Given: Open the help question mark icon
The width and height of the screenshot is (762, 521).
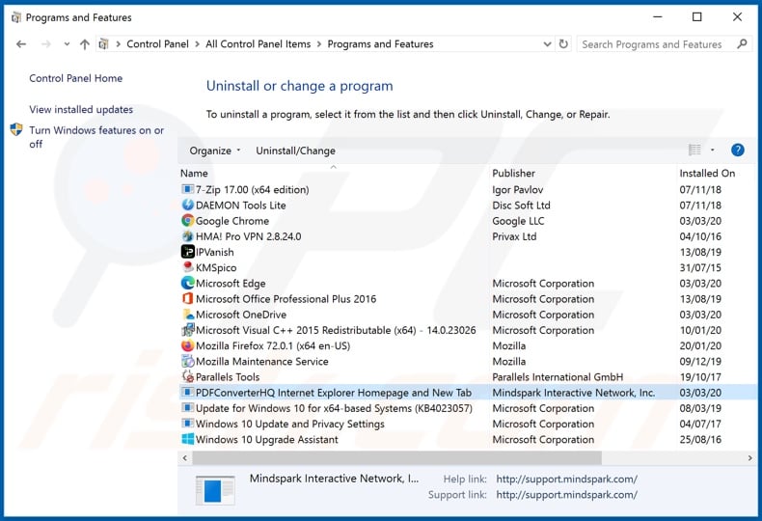Looking at the screenshot, I should (x=737, y=151).
